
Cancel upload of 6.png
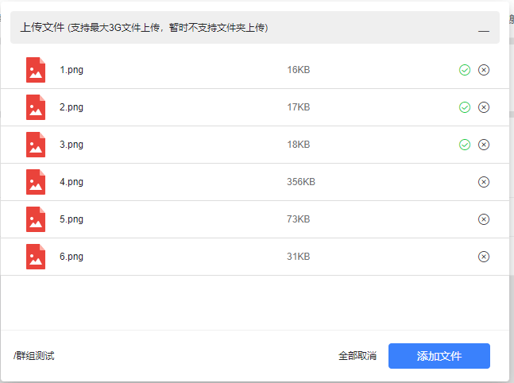(x=484, y=257)
